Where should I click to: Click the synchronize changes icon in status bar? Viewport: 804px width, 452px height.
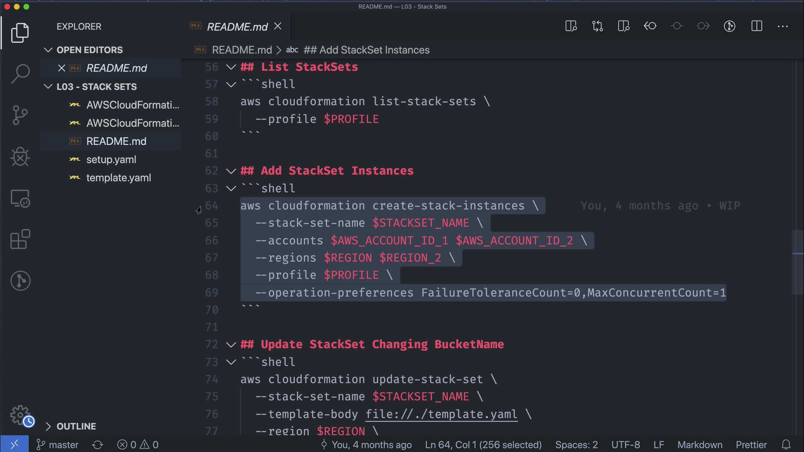click(x=98, y=444)
